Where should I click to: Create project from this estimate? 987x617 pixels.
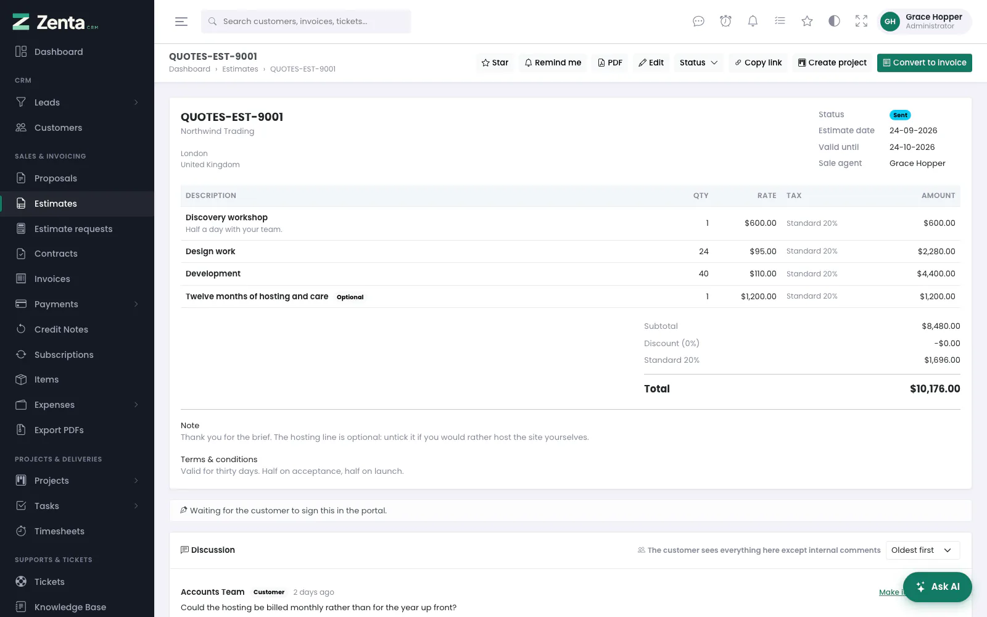832,63
